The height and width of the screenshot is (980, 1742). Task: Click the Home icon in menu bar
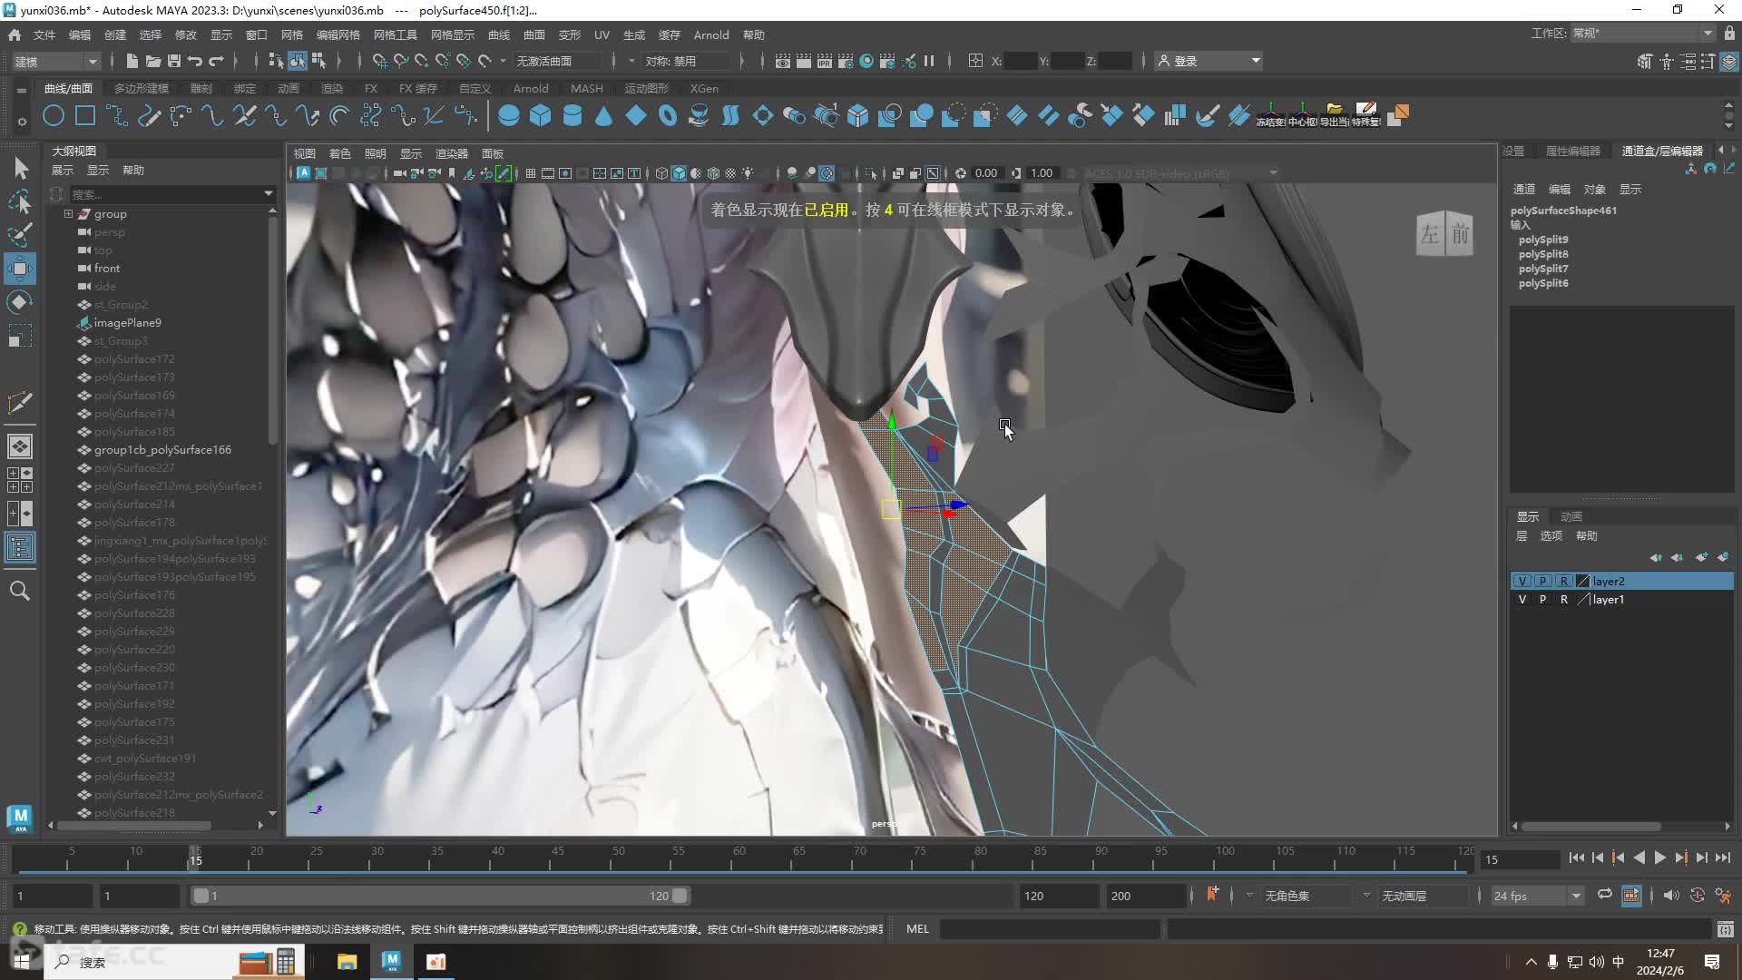click(15, 34)
